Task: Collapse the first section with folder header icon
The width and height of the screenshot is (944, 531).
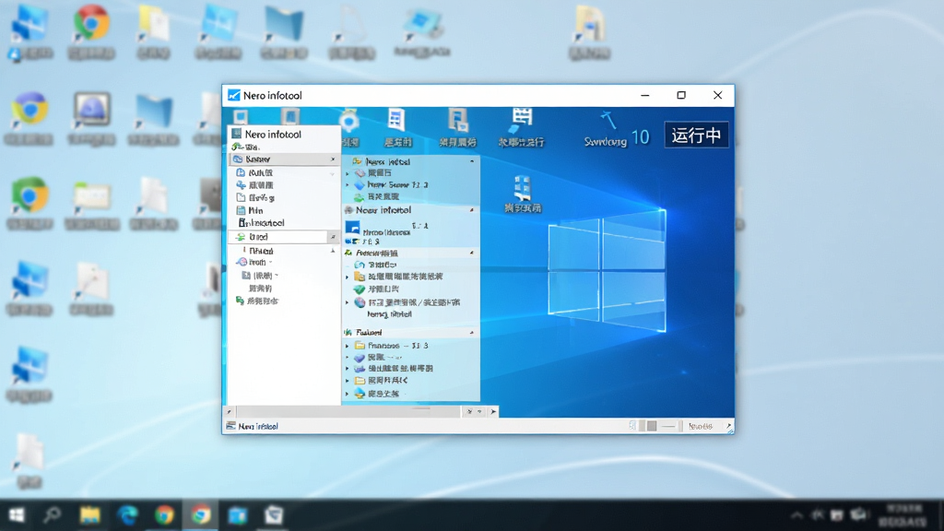Action: click(471, 161)
